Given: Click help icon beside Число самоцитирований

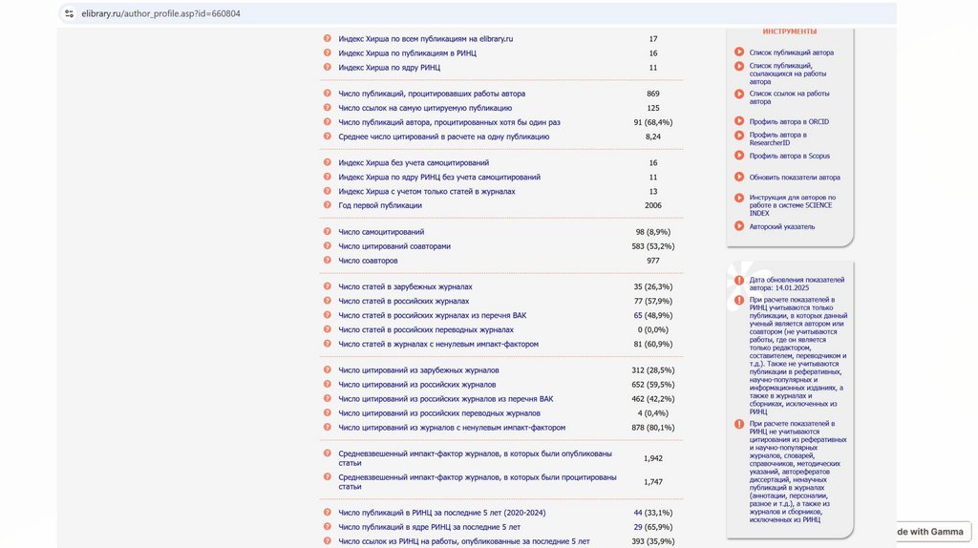Looking at the screenshot, I should click(327, 231).
